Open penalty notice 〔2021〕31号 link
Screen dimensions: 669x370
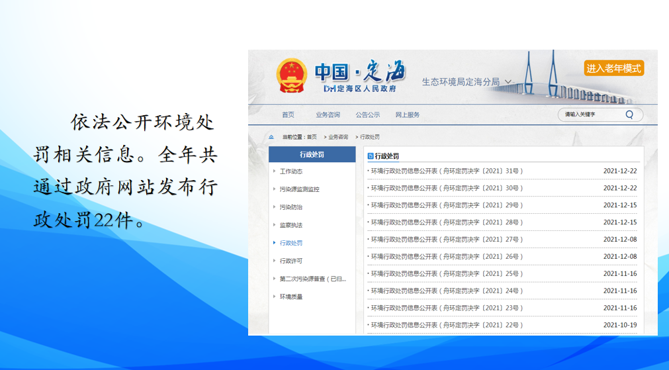tap(447, 171)
